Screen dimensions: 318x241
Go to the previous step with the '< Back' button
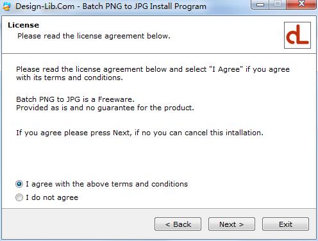click(x=178, y=224)
